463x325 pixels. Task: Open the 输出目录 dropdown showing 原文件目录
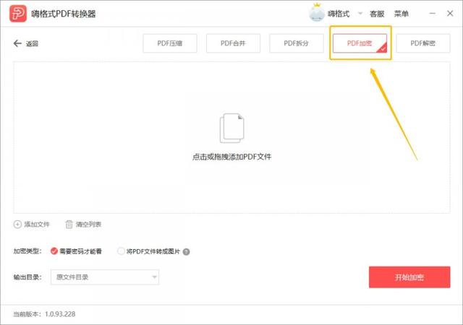(x=105, y=277)
